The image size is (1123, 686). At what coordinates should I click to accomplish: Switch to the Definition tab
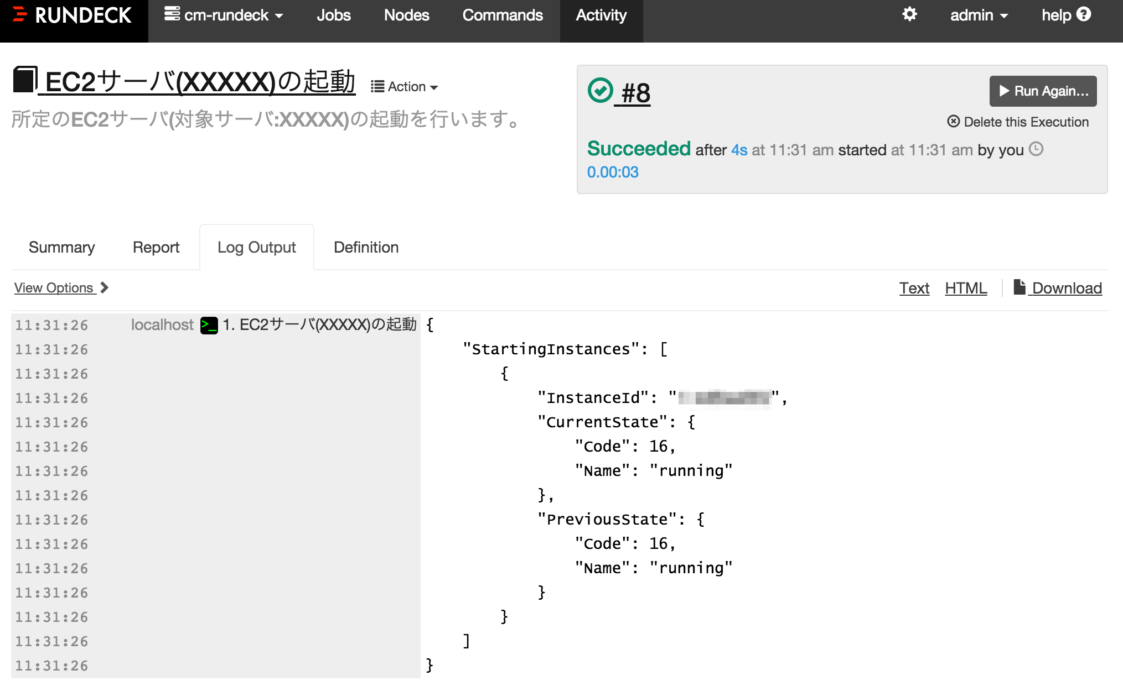point(365,247)
